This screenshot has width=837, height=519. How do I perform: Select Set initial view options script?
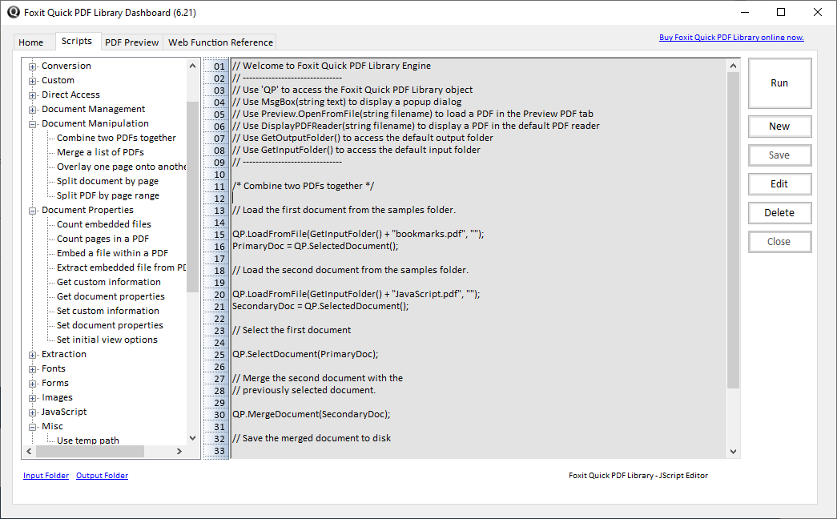107,340
